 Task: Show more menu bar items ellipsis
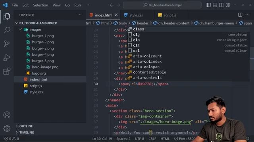click(89, 5)
